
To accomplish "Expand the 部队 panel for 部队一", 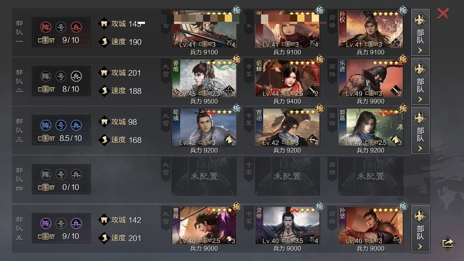I will pyautogui.click(x=420, y=33).
